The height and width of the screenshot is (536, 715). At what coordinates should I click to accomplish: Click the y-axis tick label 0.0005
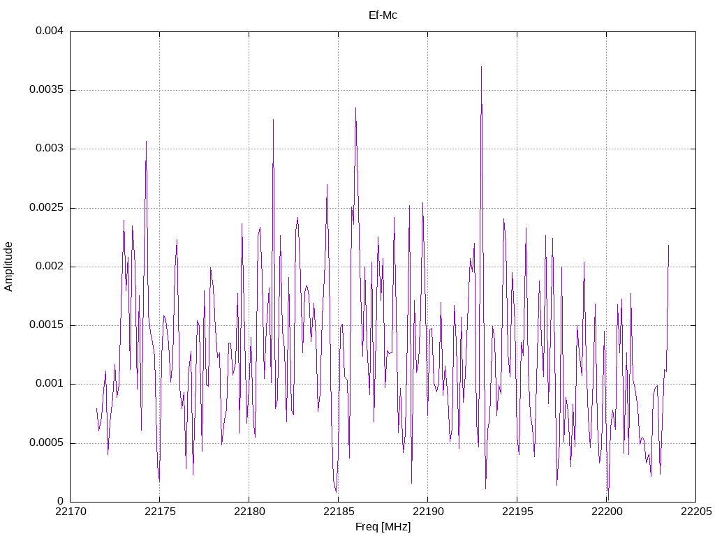coord(46,443)
